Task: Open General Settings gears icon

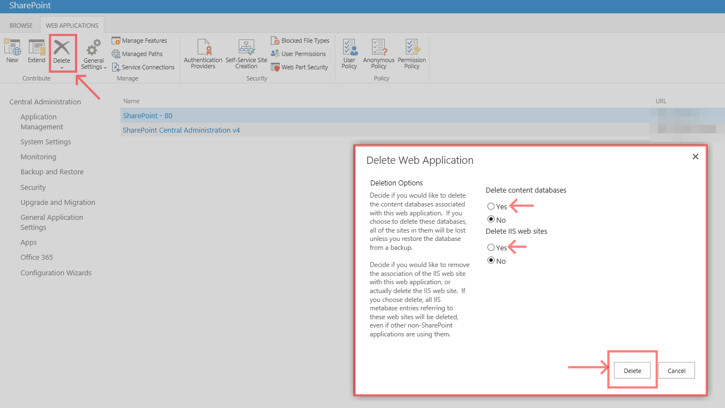Action: pos(93,47)
